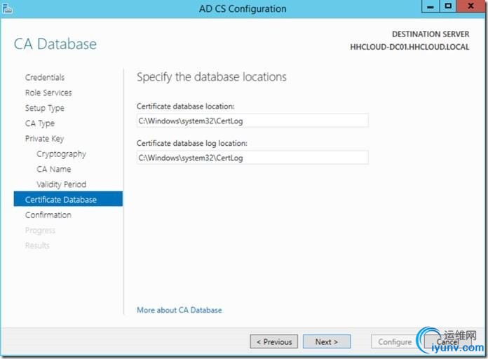
Task: Cancel the AD CS configuration wizard
Action: (447, 342)
